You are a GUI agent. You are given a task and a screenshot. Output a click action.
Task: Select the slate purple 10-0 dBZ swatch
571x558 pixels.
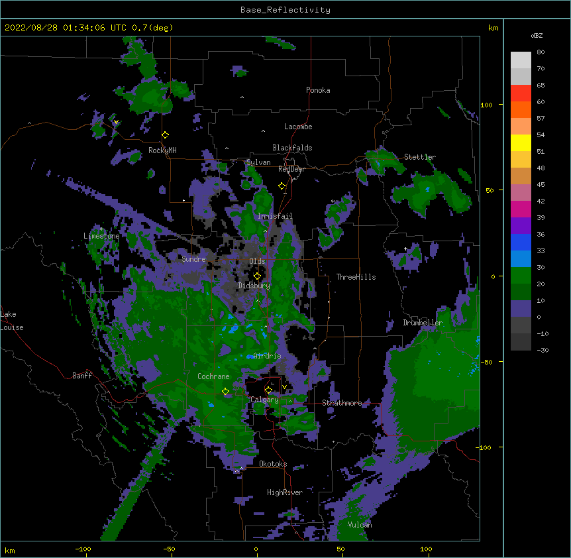point(521,309)
